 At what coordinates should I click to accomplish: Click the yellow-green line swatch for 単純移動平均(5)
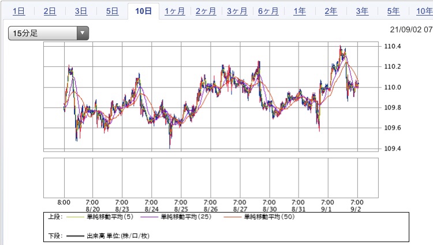[75, 217]
